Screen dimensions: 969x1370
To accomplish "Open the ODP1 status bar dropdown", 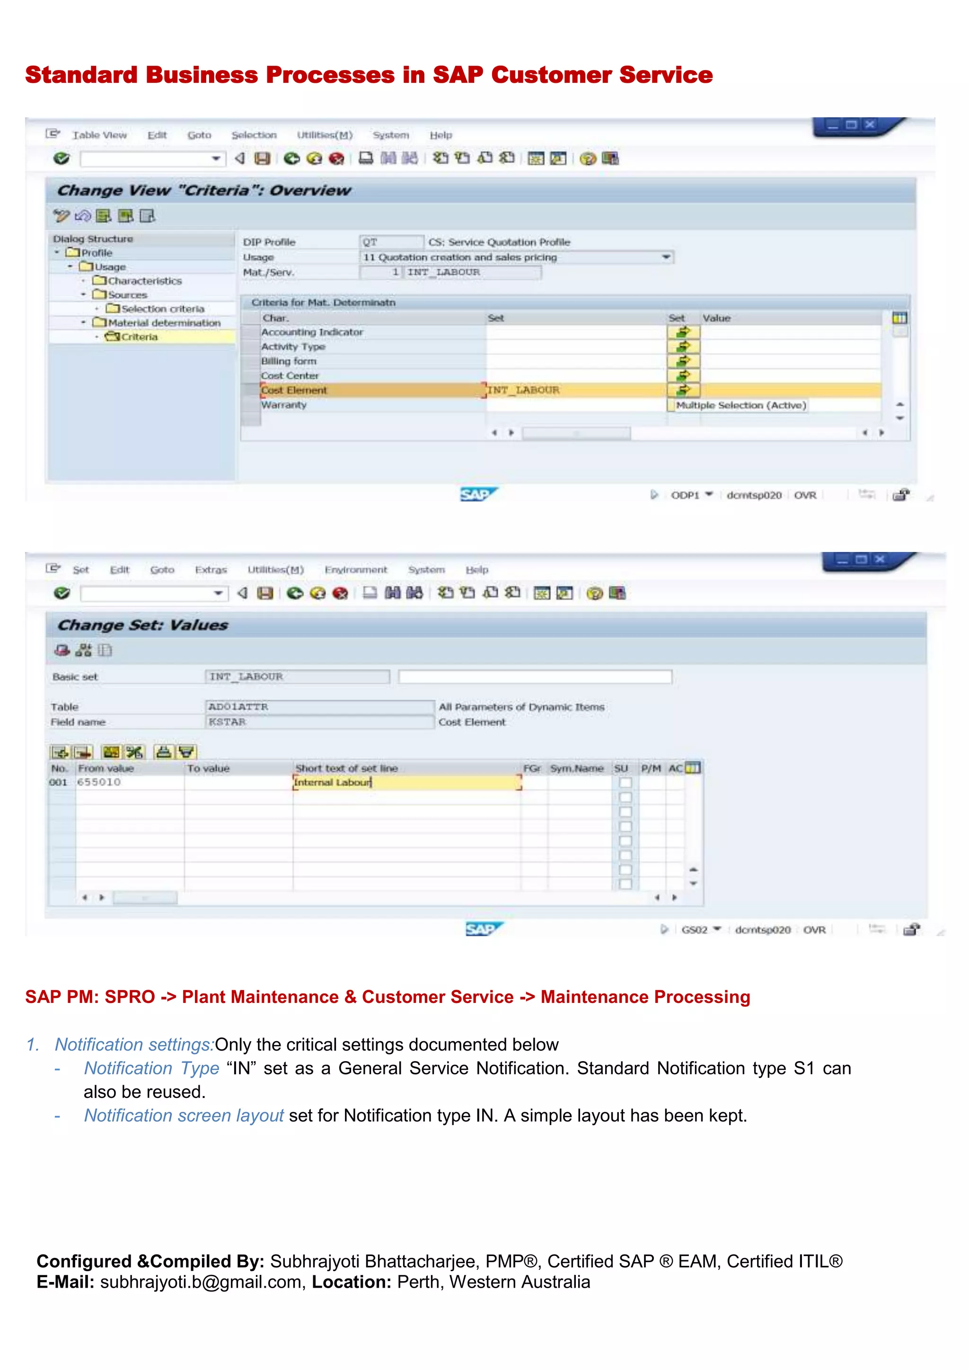I will (x=709, y=495).
